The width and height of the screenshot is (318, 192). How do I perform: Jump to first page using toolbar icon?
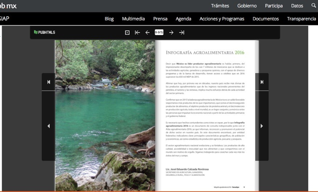pos(138,33)
